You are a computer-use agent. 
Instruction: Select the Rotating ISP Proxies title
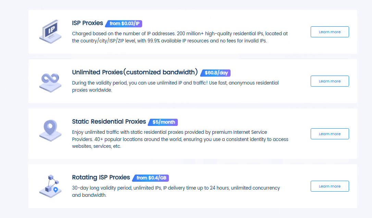click(101, 177)
